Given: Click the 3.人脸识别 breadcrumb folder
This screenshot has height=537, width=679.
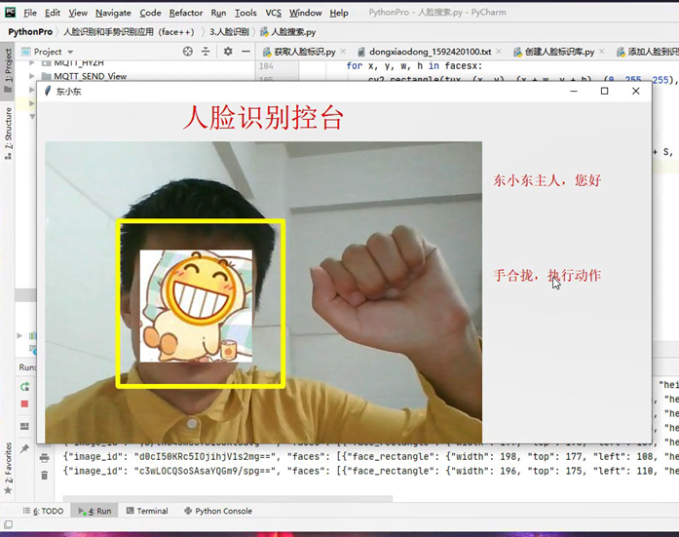Looking at the screenshot, I should tap(229, 31).
